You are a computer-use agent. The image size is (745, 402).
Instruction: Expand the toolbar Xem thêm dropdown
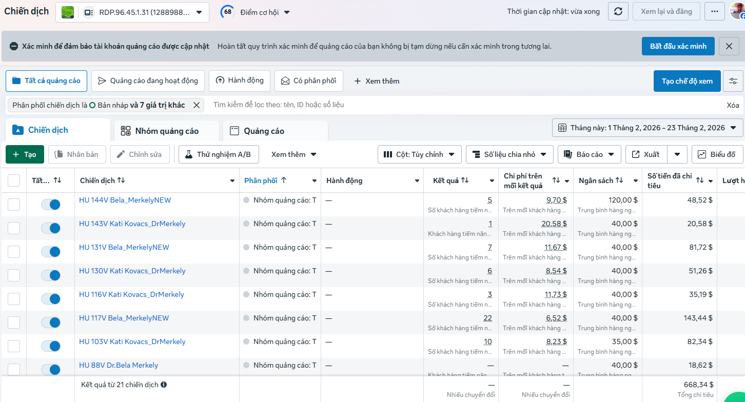coord(294,154)
